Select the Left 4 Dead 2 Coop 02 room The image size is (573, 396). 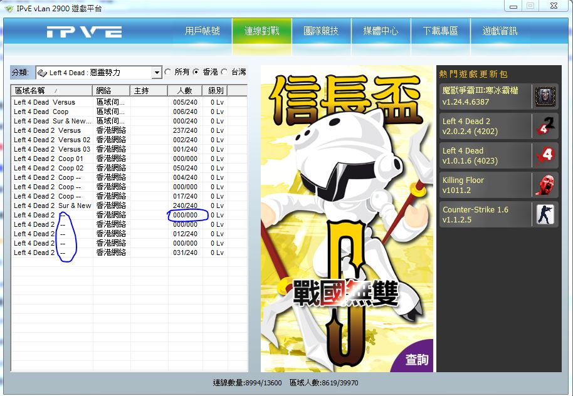click(129, 168)
